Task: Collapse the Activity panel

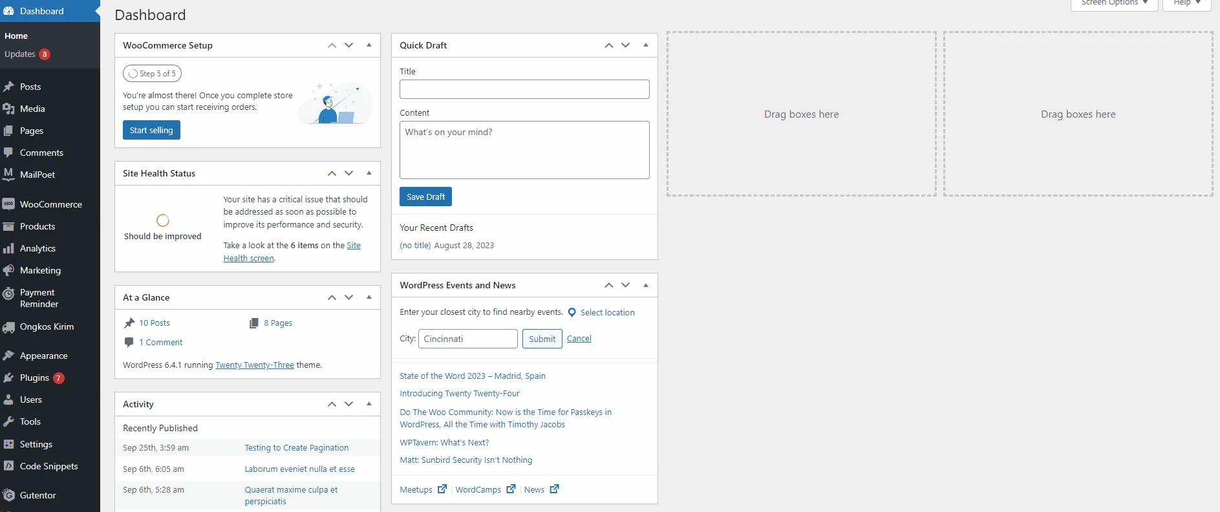Action: tap(369, 404)
